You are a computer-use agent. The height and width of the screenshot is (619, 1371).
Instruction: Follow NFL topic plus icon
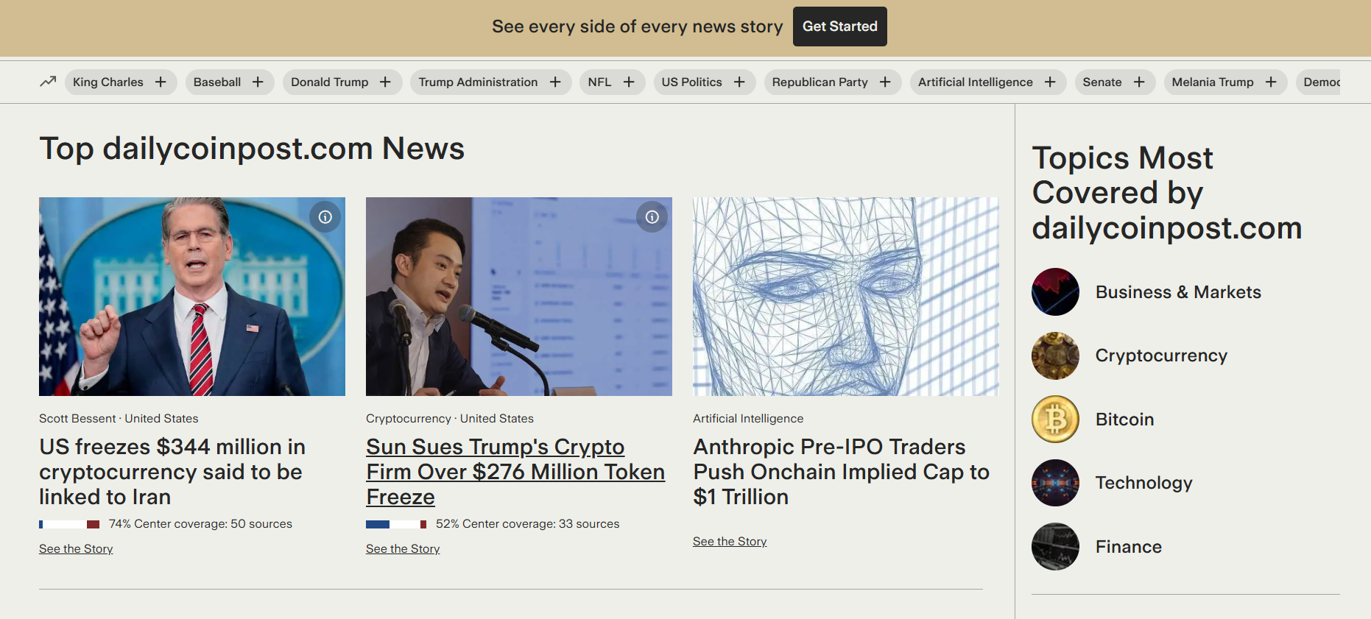[x=629, y=82]
